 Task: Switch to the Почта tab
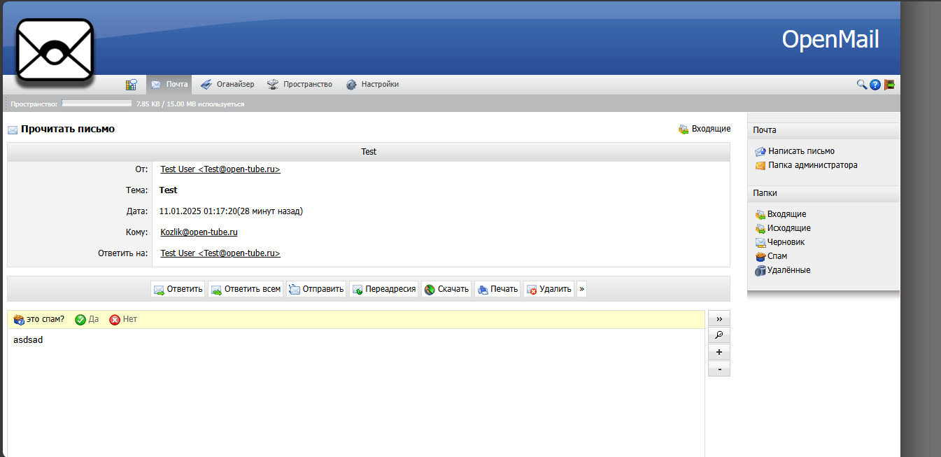point(169,85)
